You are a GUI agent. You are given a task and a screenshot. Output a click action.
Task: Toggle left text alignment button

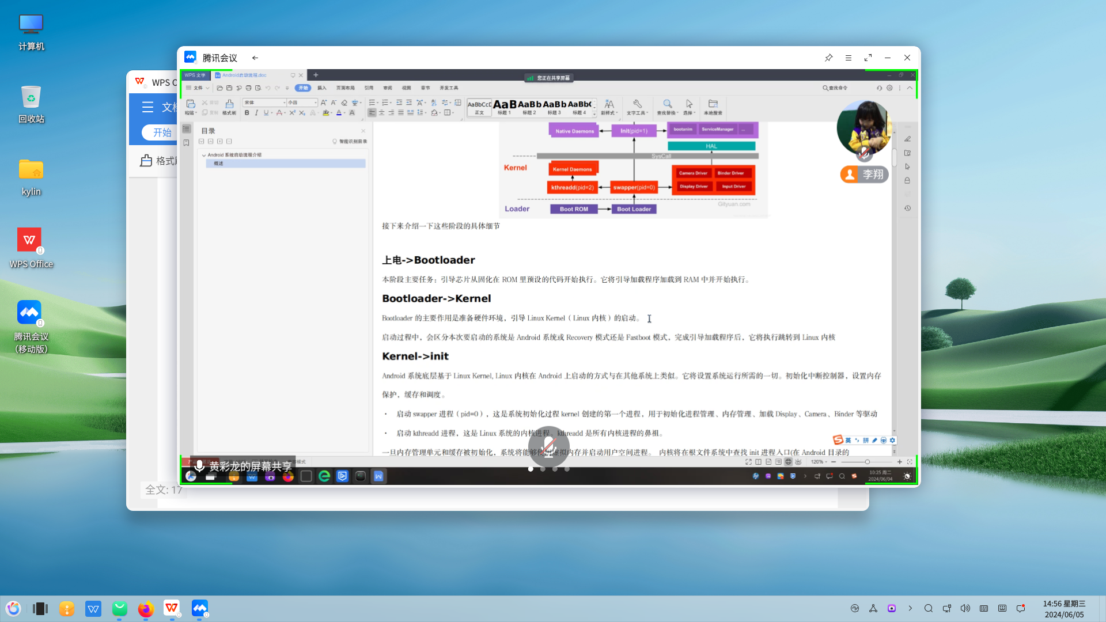pyautogui.click(x=372, y=113)
